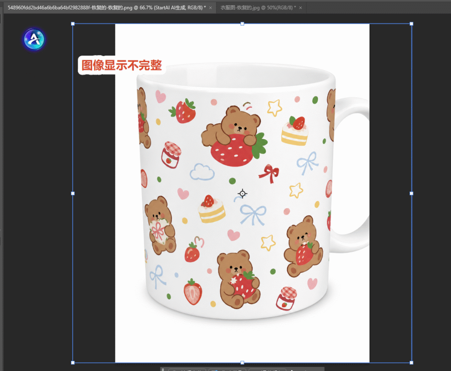
Task: Open the StartAI plugin floating icon
Action: [34, 39]
